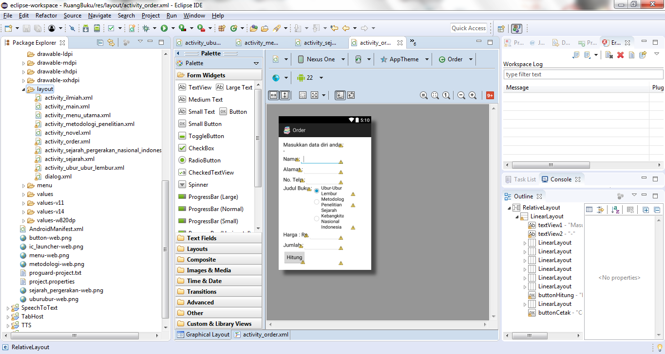Toggle show layout outlines dotted-square button

tap(303, 95)
